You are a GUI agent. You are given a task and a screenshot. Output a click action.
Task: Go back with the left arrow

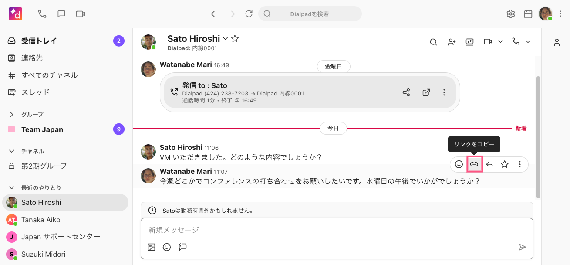coord(214,14)
